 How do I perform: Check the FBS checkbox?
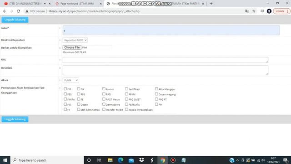tap(65, 94)
